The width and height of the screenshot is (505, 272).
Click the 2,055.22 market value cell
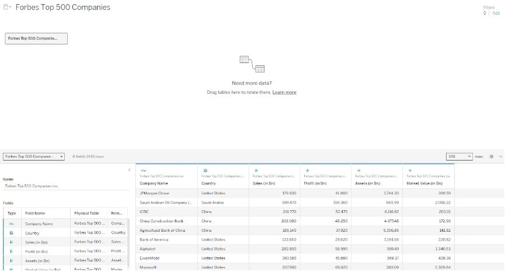[429, 203]
